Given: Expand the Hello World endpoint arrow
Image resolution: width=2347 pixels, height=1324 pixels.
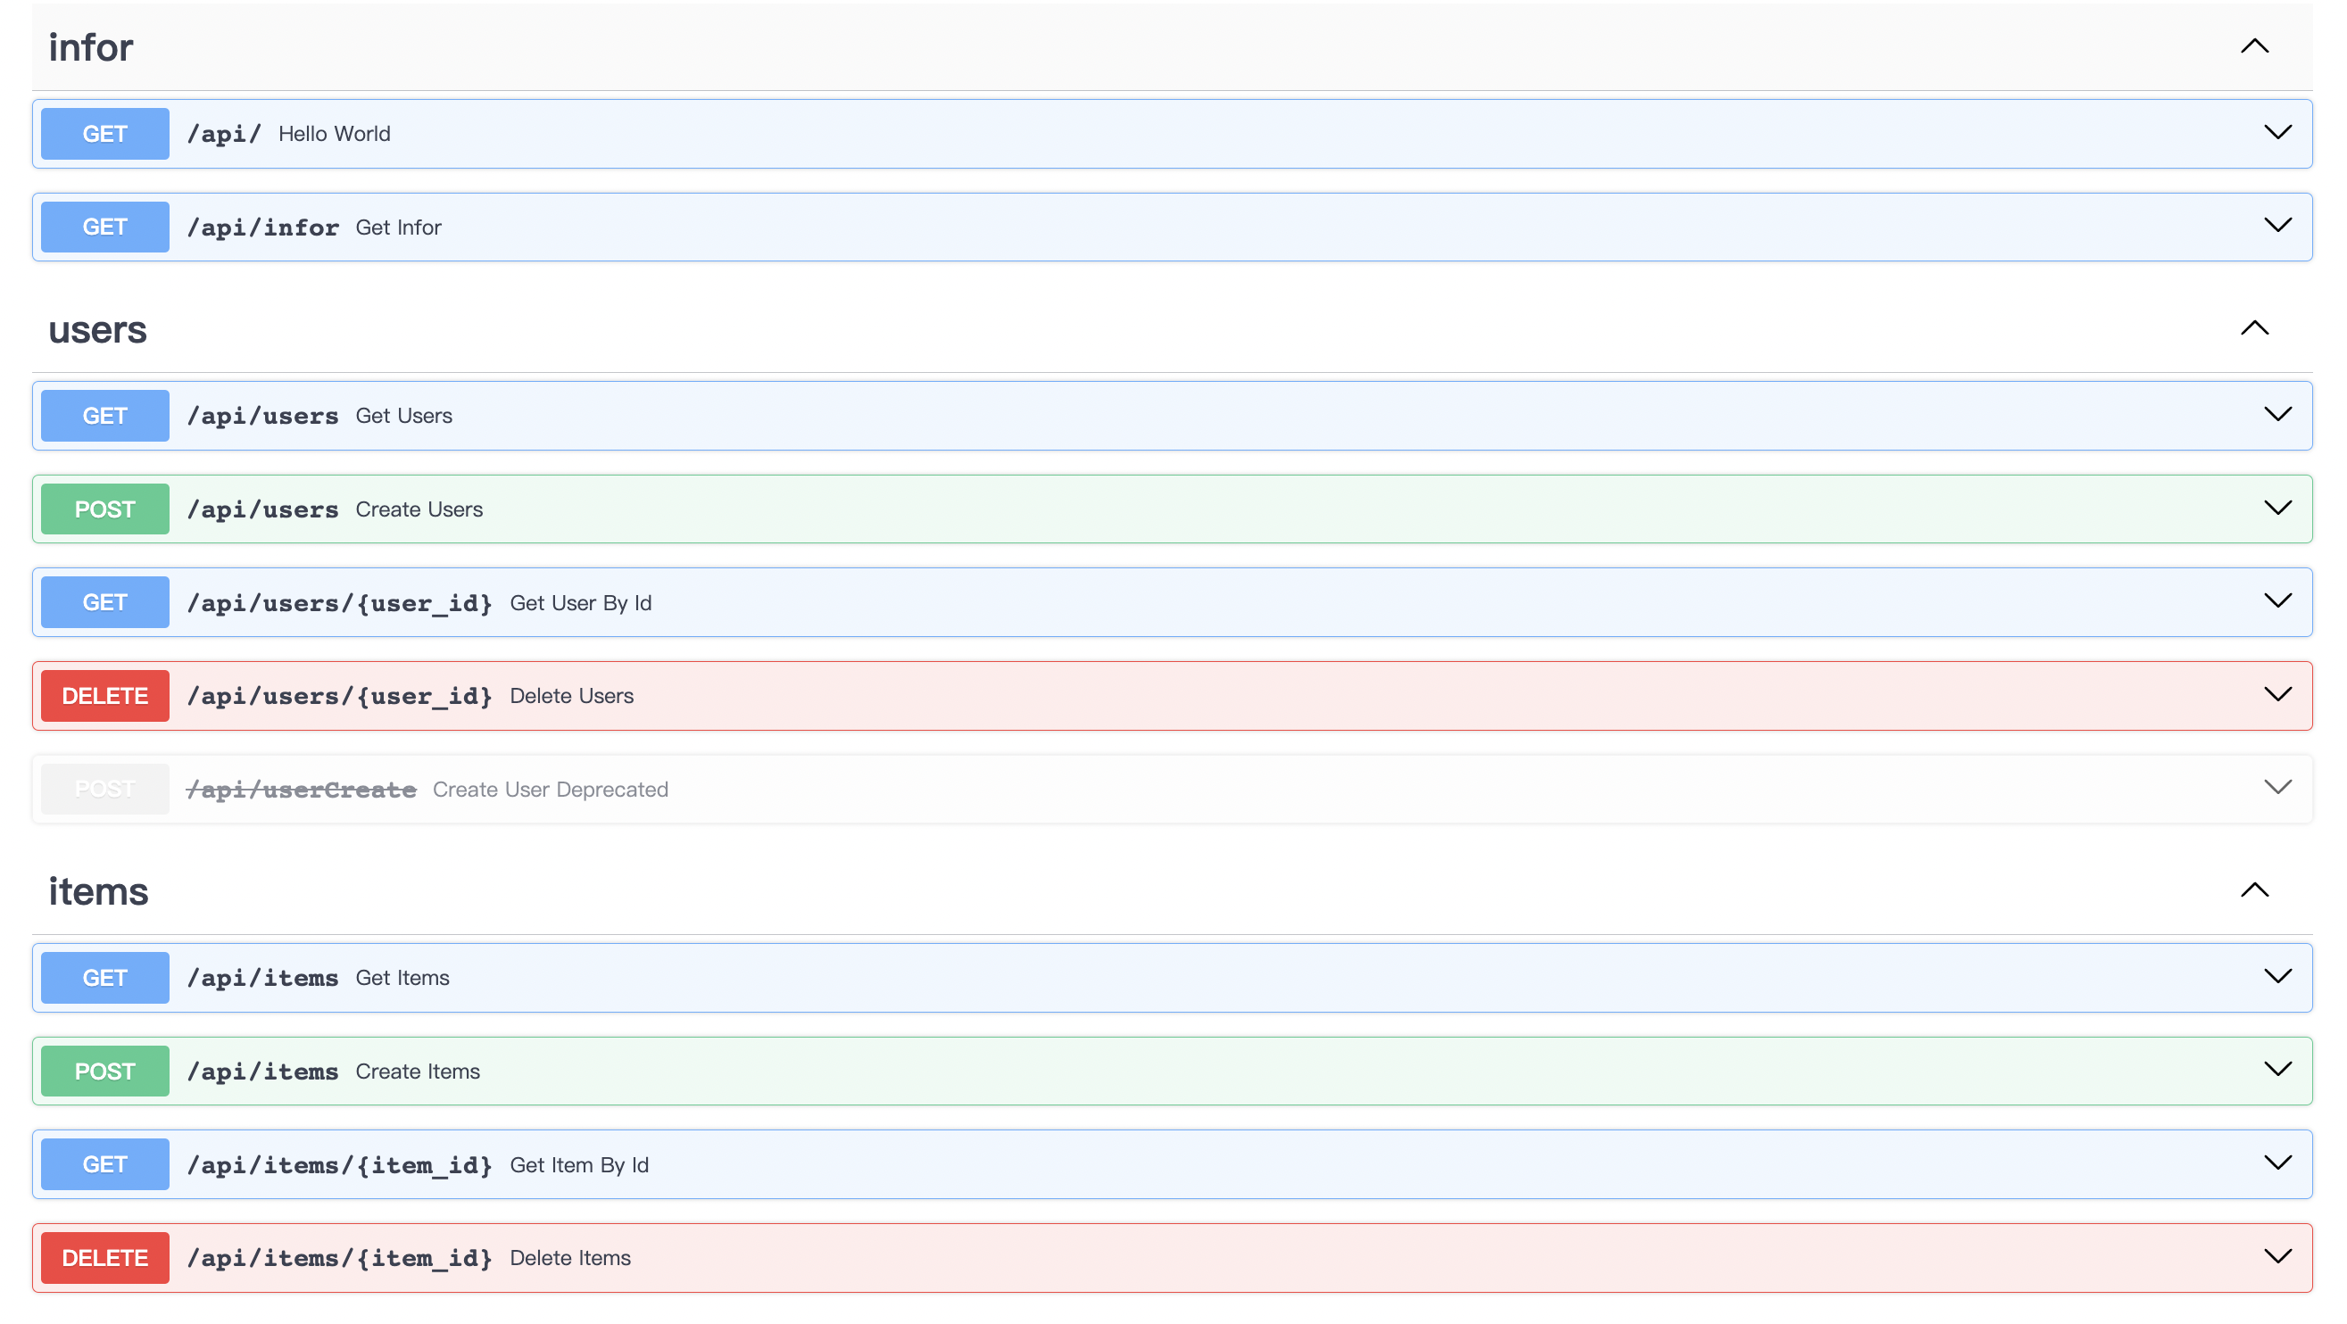Looking at the screenshot, I should 2277,133.
